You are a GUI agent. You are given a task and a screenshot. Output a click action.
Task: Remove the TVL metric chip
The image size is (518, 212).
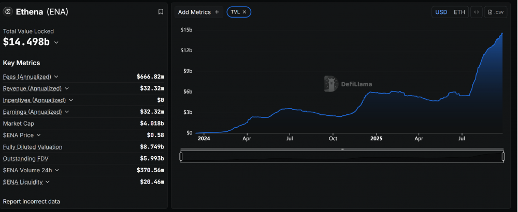tap(244, 12)
